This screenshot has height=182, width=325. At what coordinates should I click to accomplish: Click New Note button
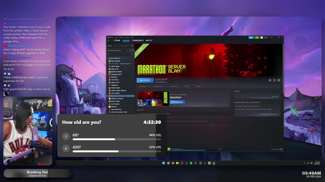(275, 96)
